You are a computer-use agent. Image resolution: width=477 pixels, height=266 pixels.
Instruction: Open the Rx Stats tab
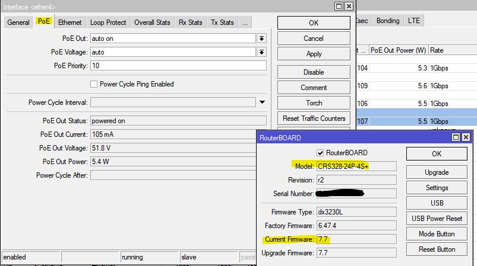tap(191, 23)
